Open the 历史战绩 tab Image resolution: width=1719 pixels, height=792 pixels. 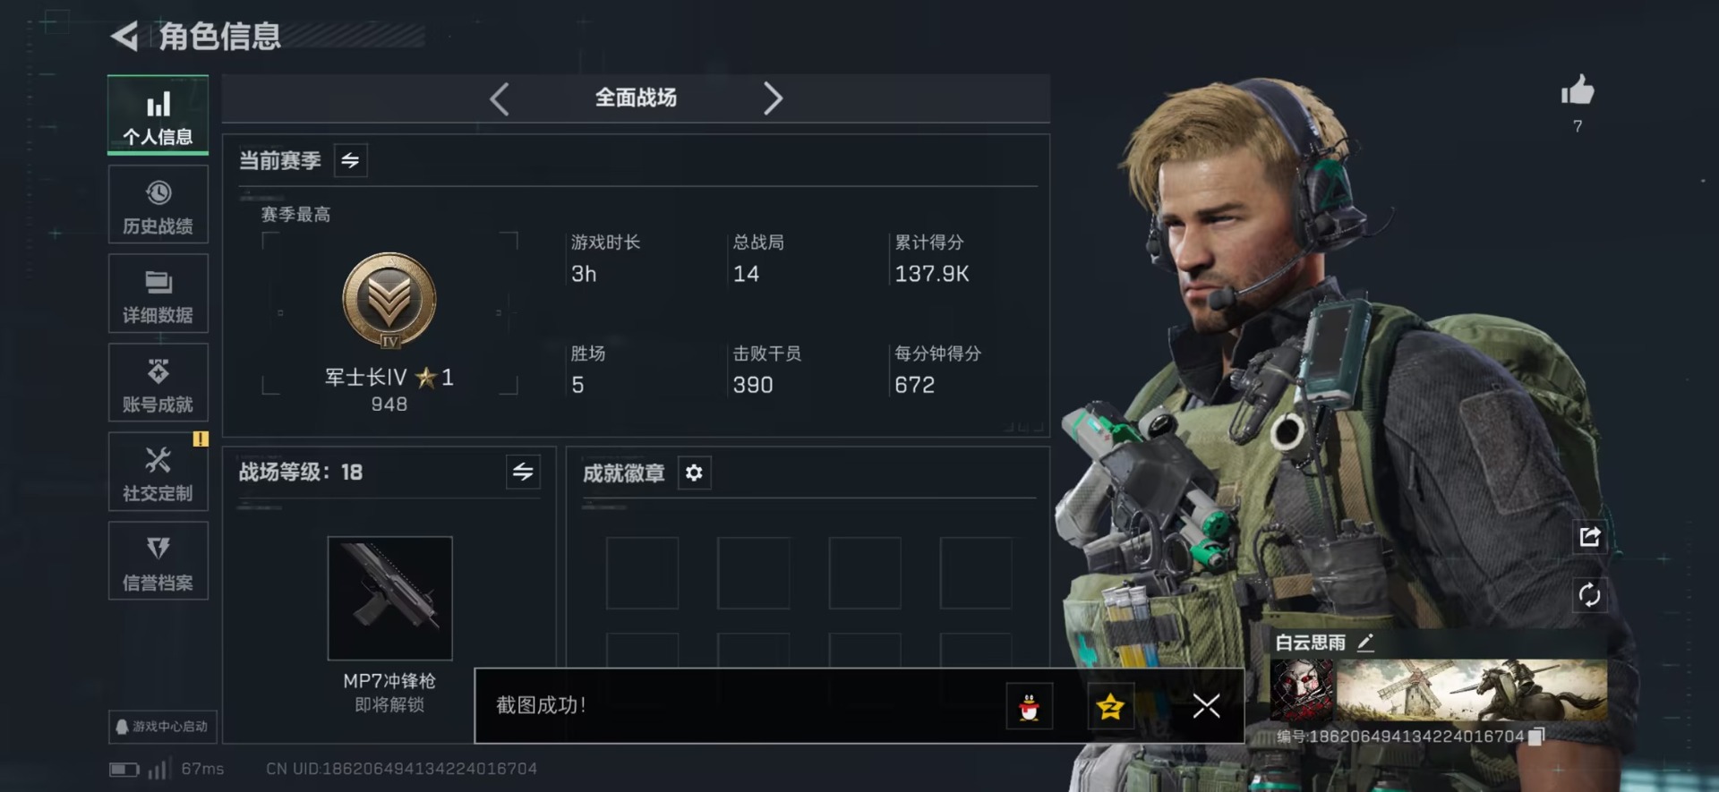(158, 205)
